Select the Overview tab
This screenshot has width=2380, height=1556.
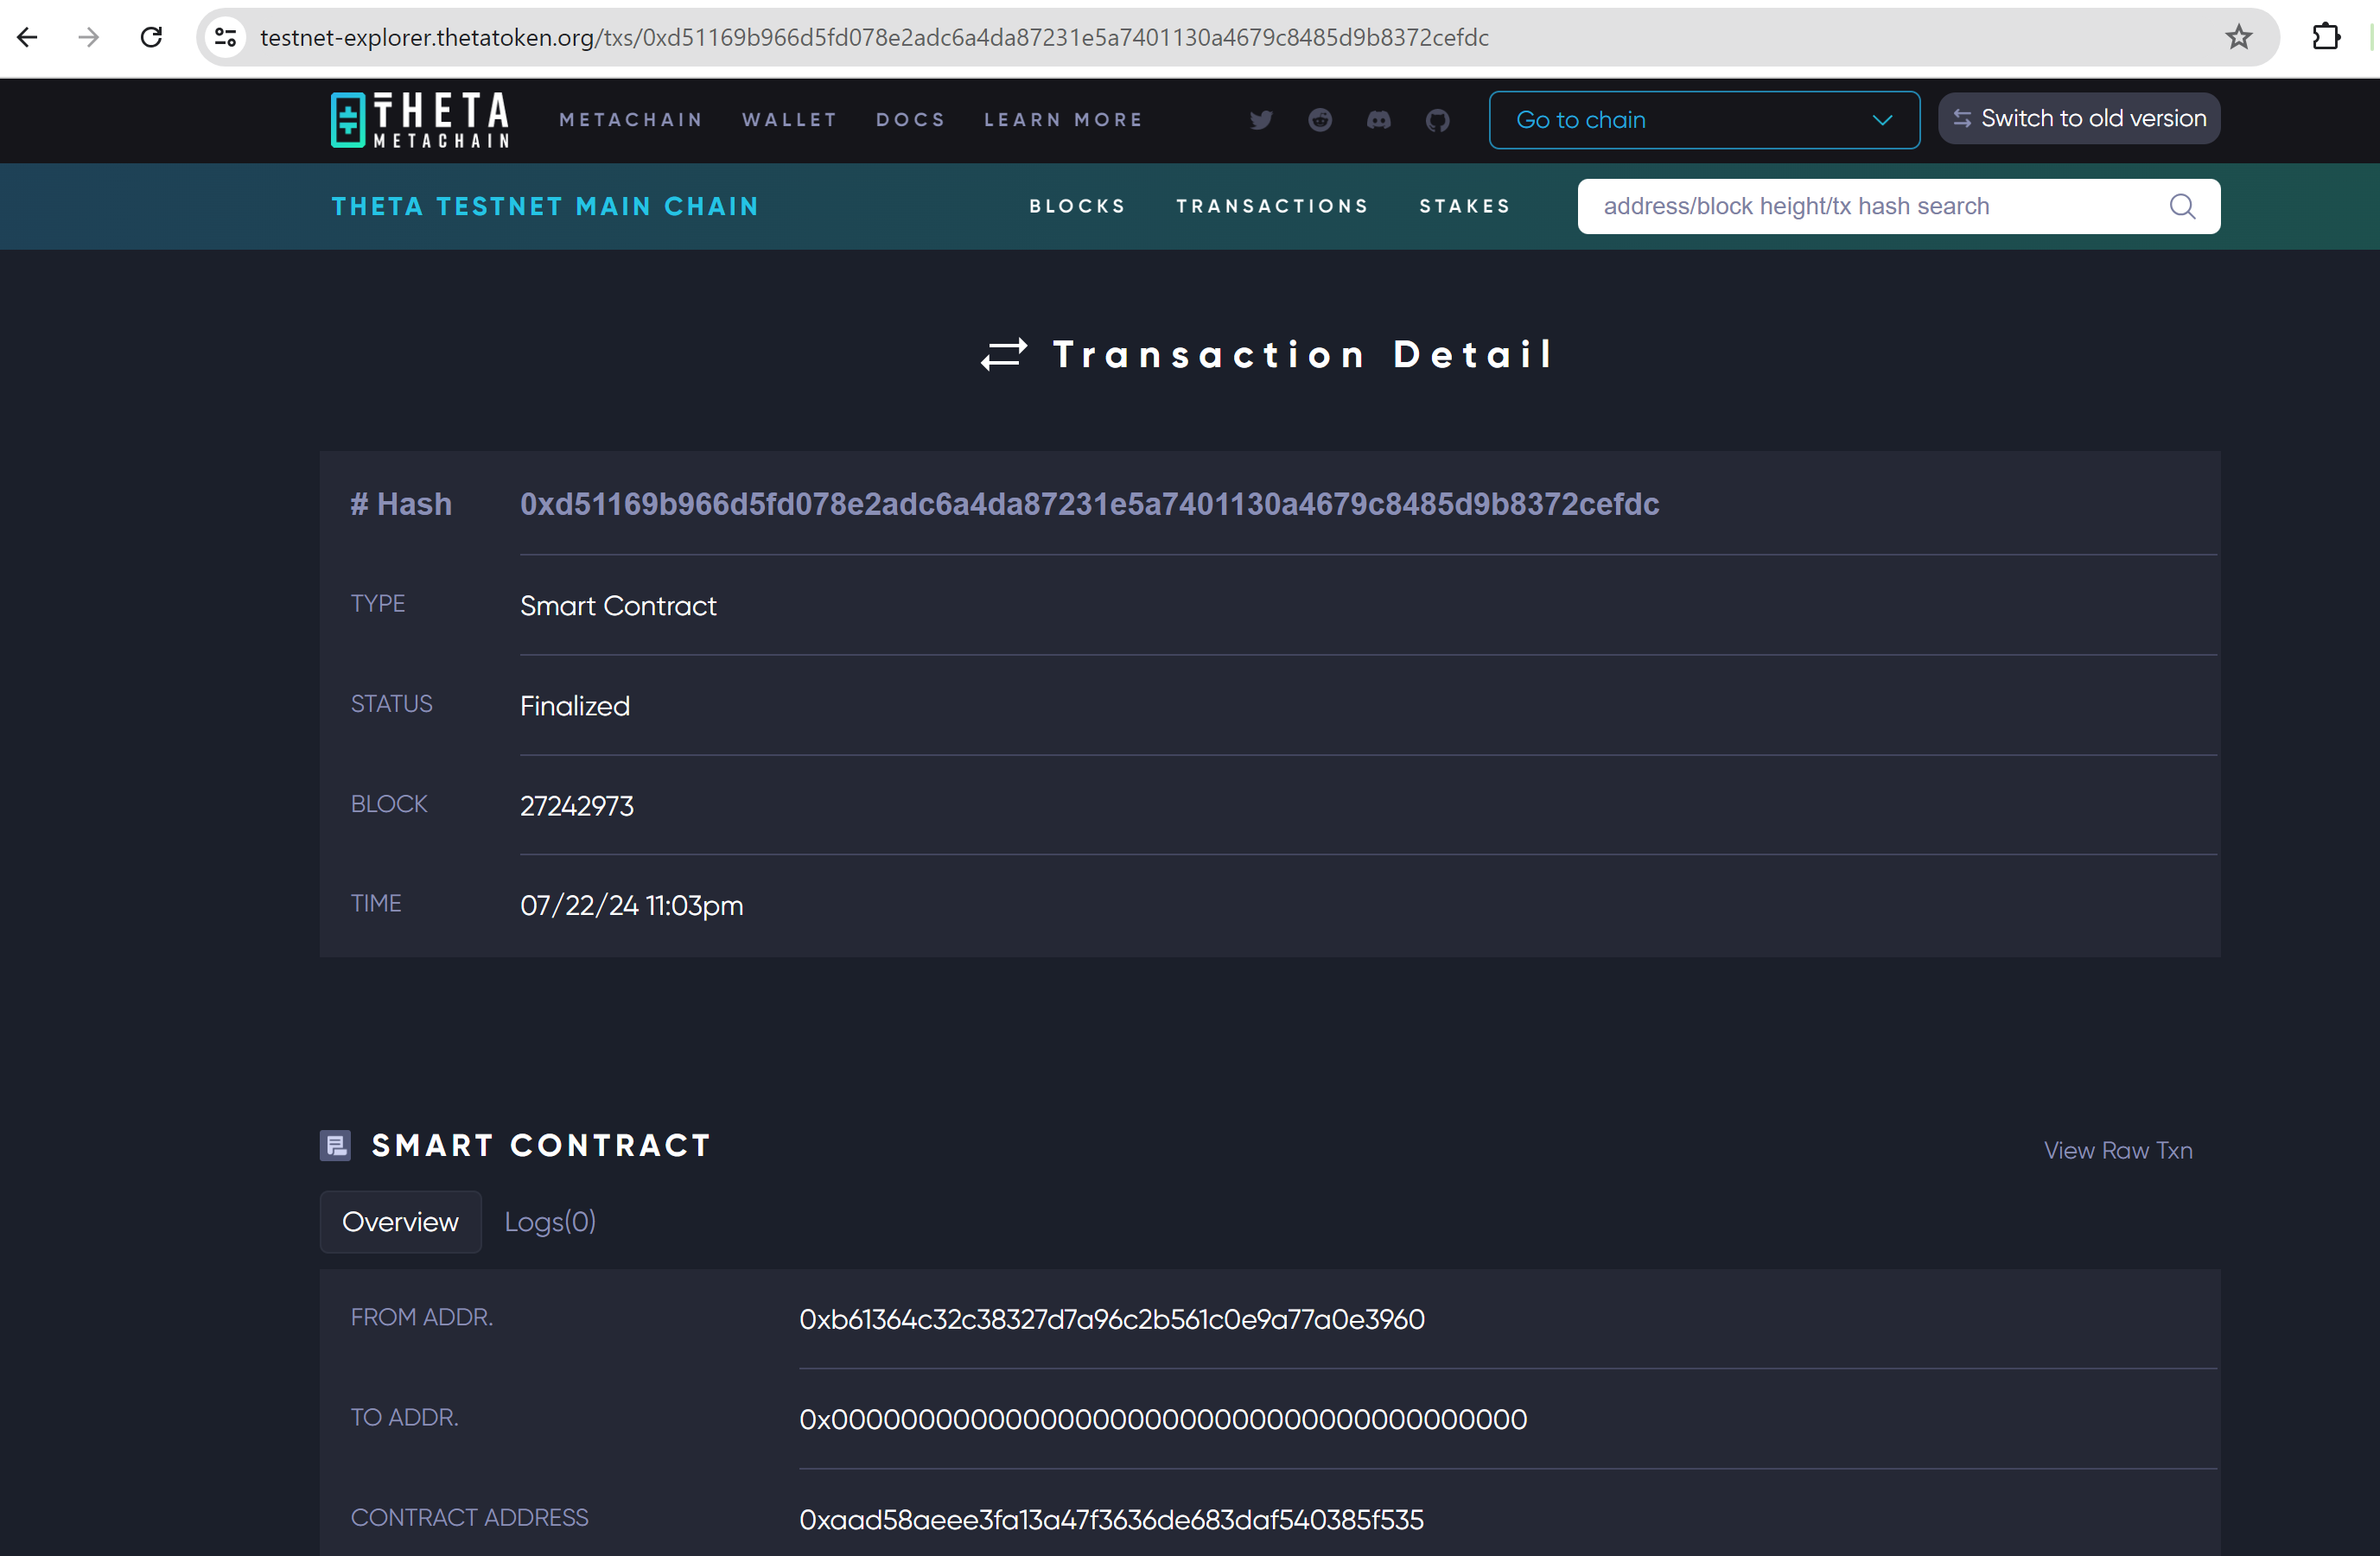[x=400, y=1221]
